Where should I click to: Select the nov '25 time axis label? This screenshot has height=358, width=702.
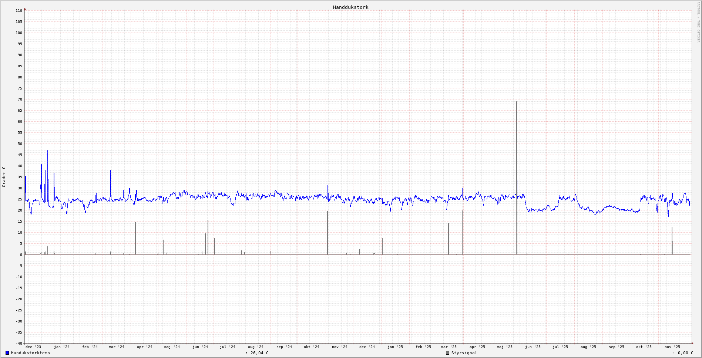(672, 347)
